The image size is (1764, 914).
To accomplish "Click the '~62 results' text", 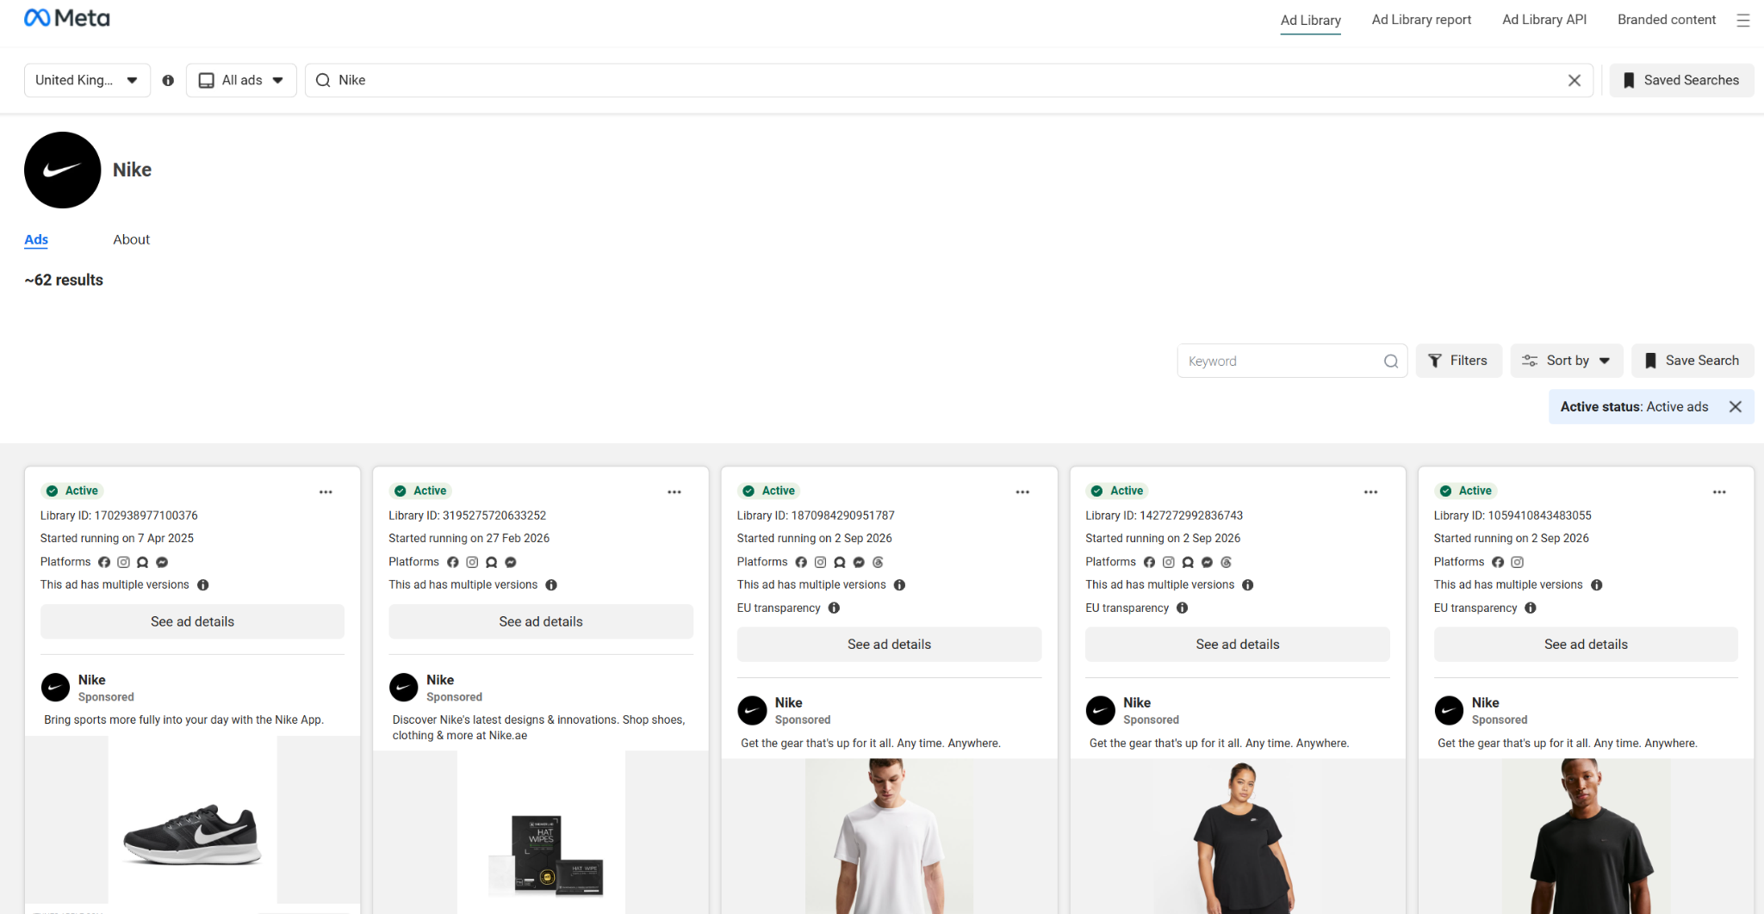I will [64, 280].
